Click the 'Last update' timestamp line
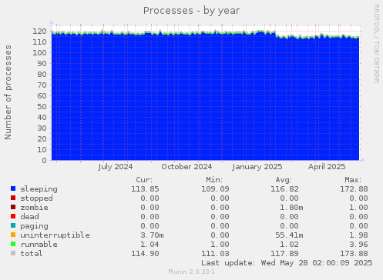383x280 pixels. tap(287, 263)
